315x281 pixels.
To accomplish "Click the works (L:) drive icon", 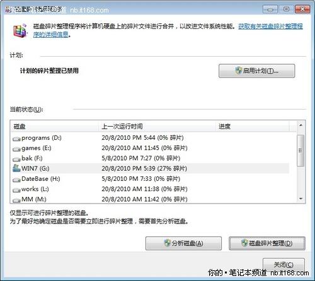I will [16, 190].
